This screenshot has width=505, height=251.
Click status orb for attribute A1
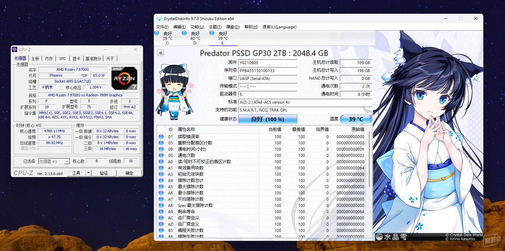(161, 168)
